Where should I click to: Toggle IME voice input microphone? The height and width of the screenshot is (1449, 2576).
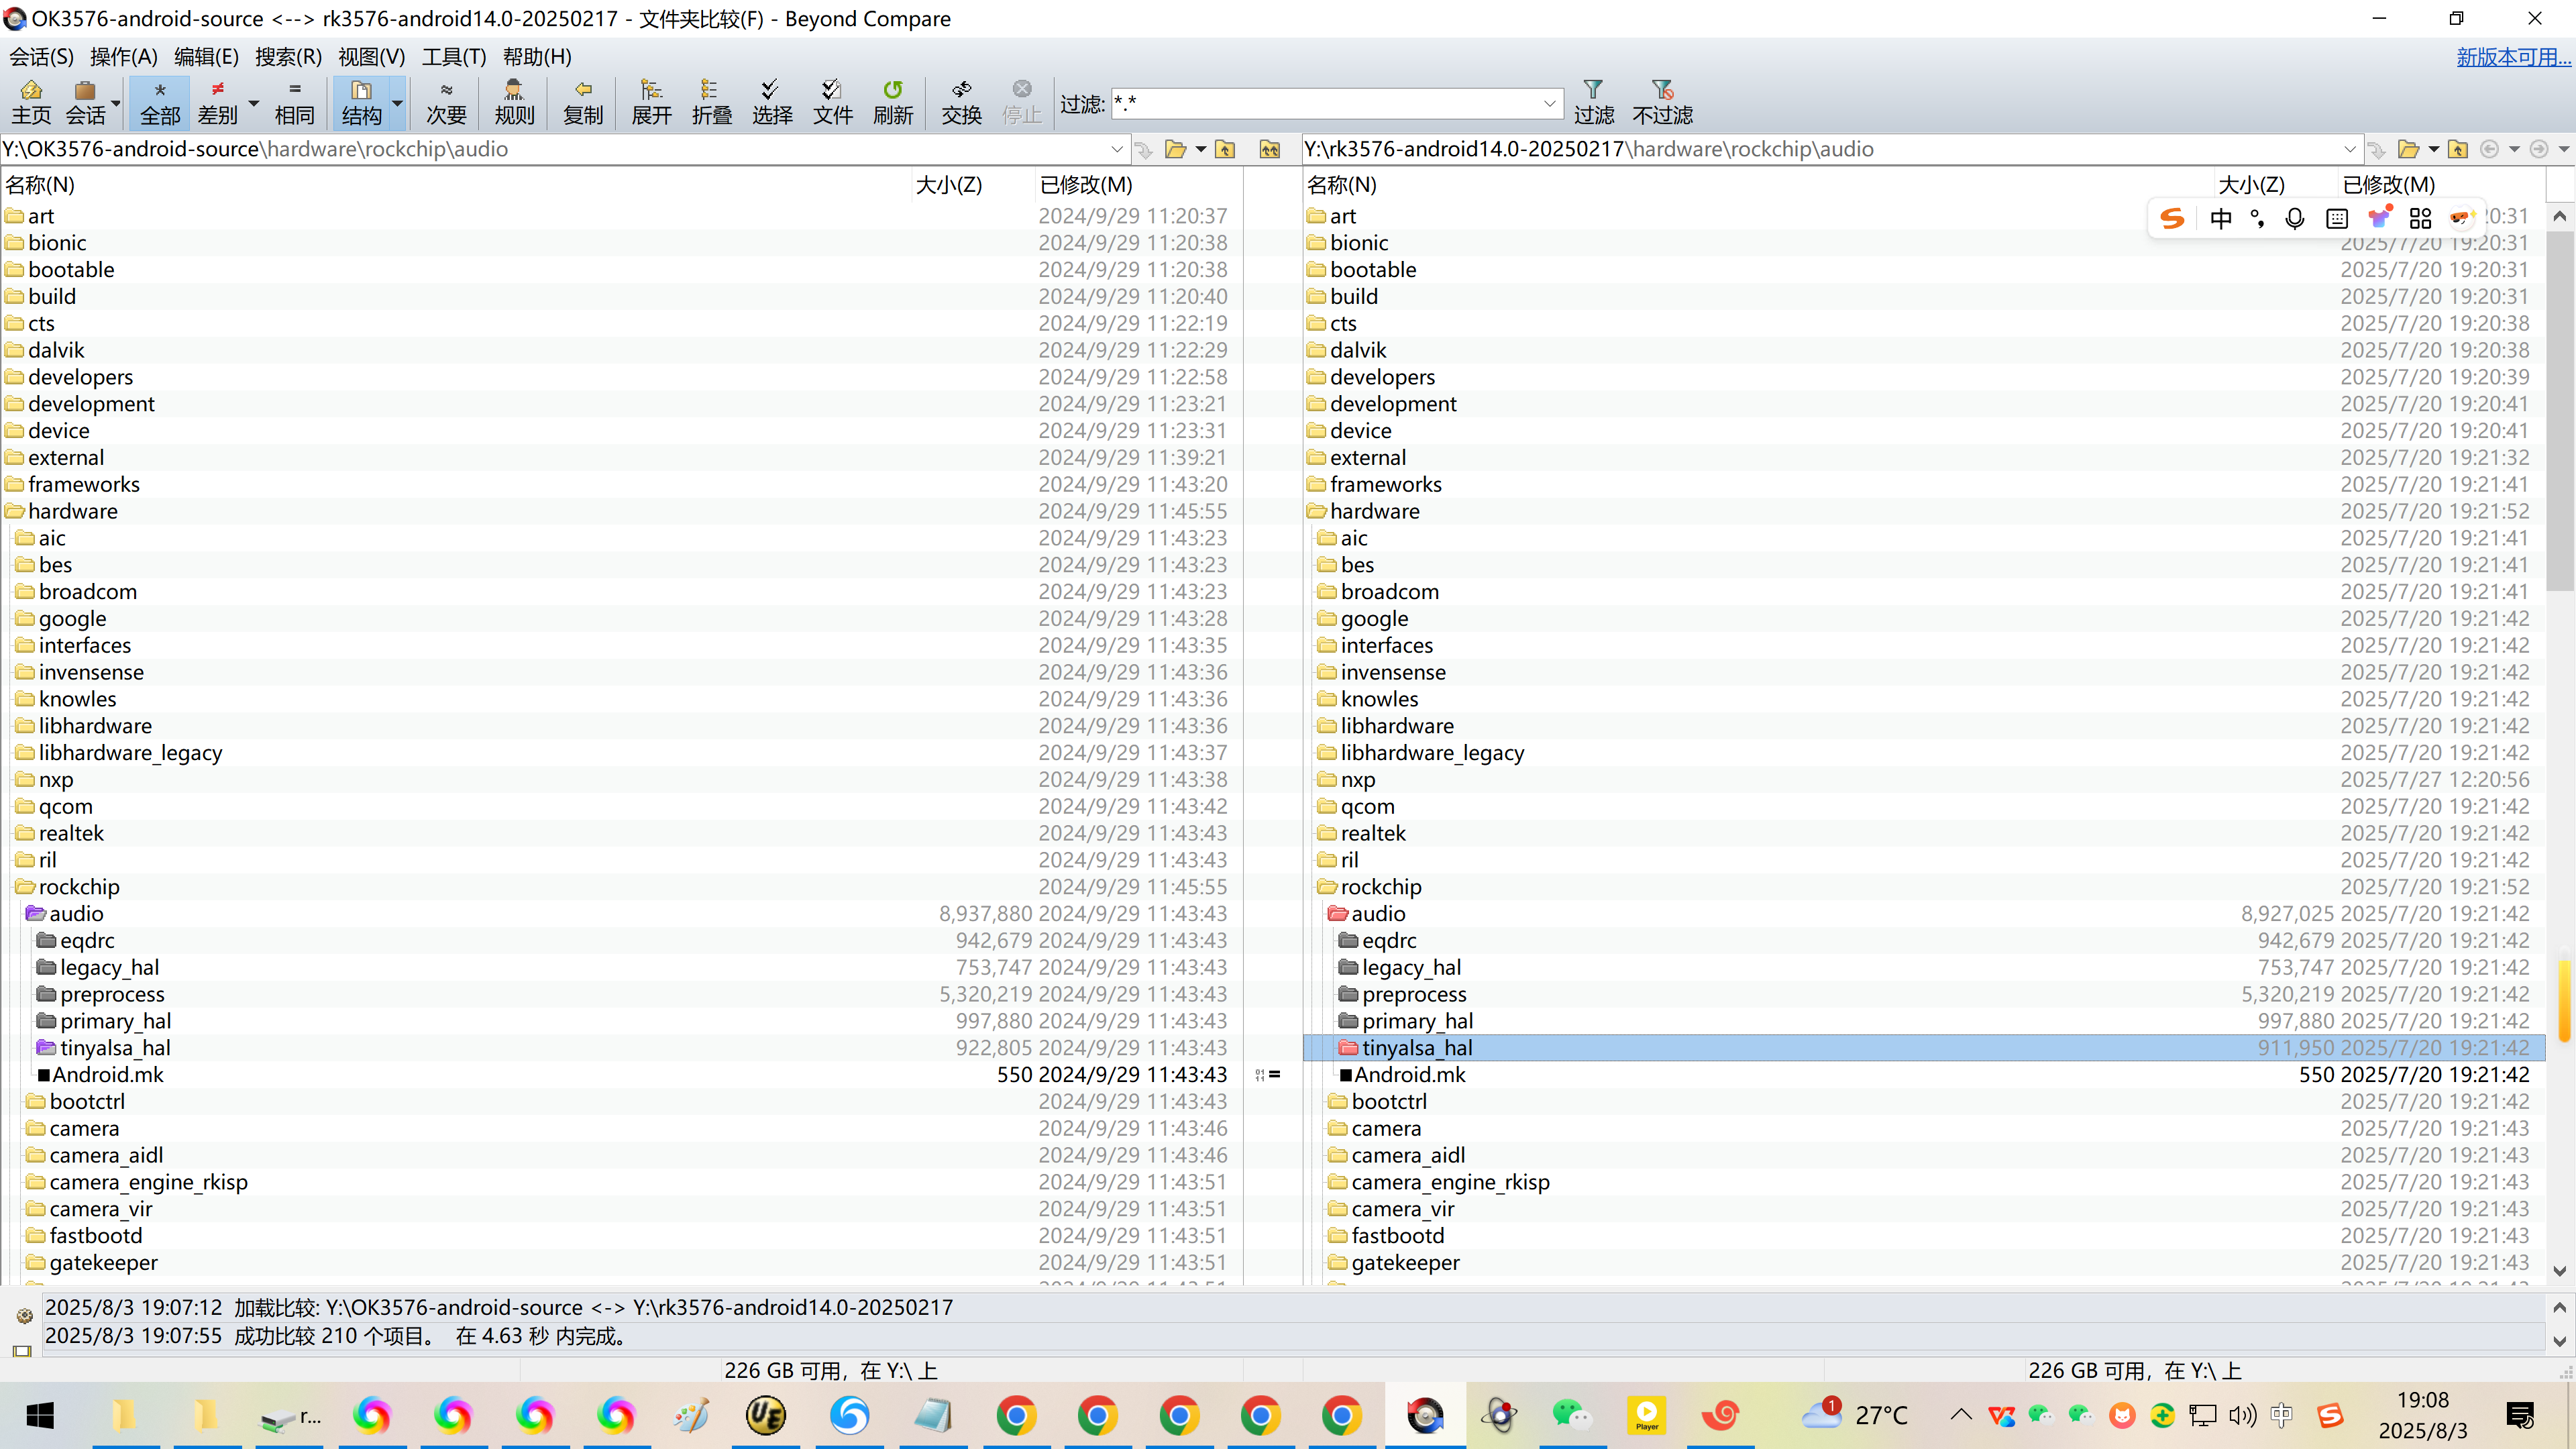click(2295, 218)
